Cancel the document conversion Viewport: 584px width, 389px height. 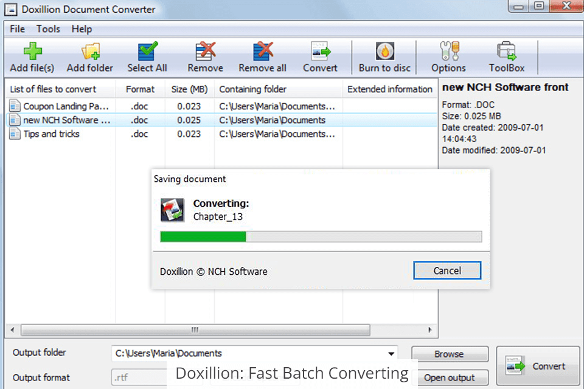pos(447,270)
